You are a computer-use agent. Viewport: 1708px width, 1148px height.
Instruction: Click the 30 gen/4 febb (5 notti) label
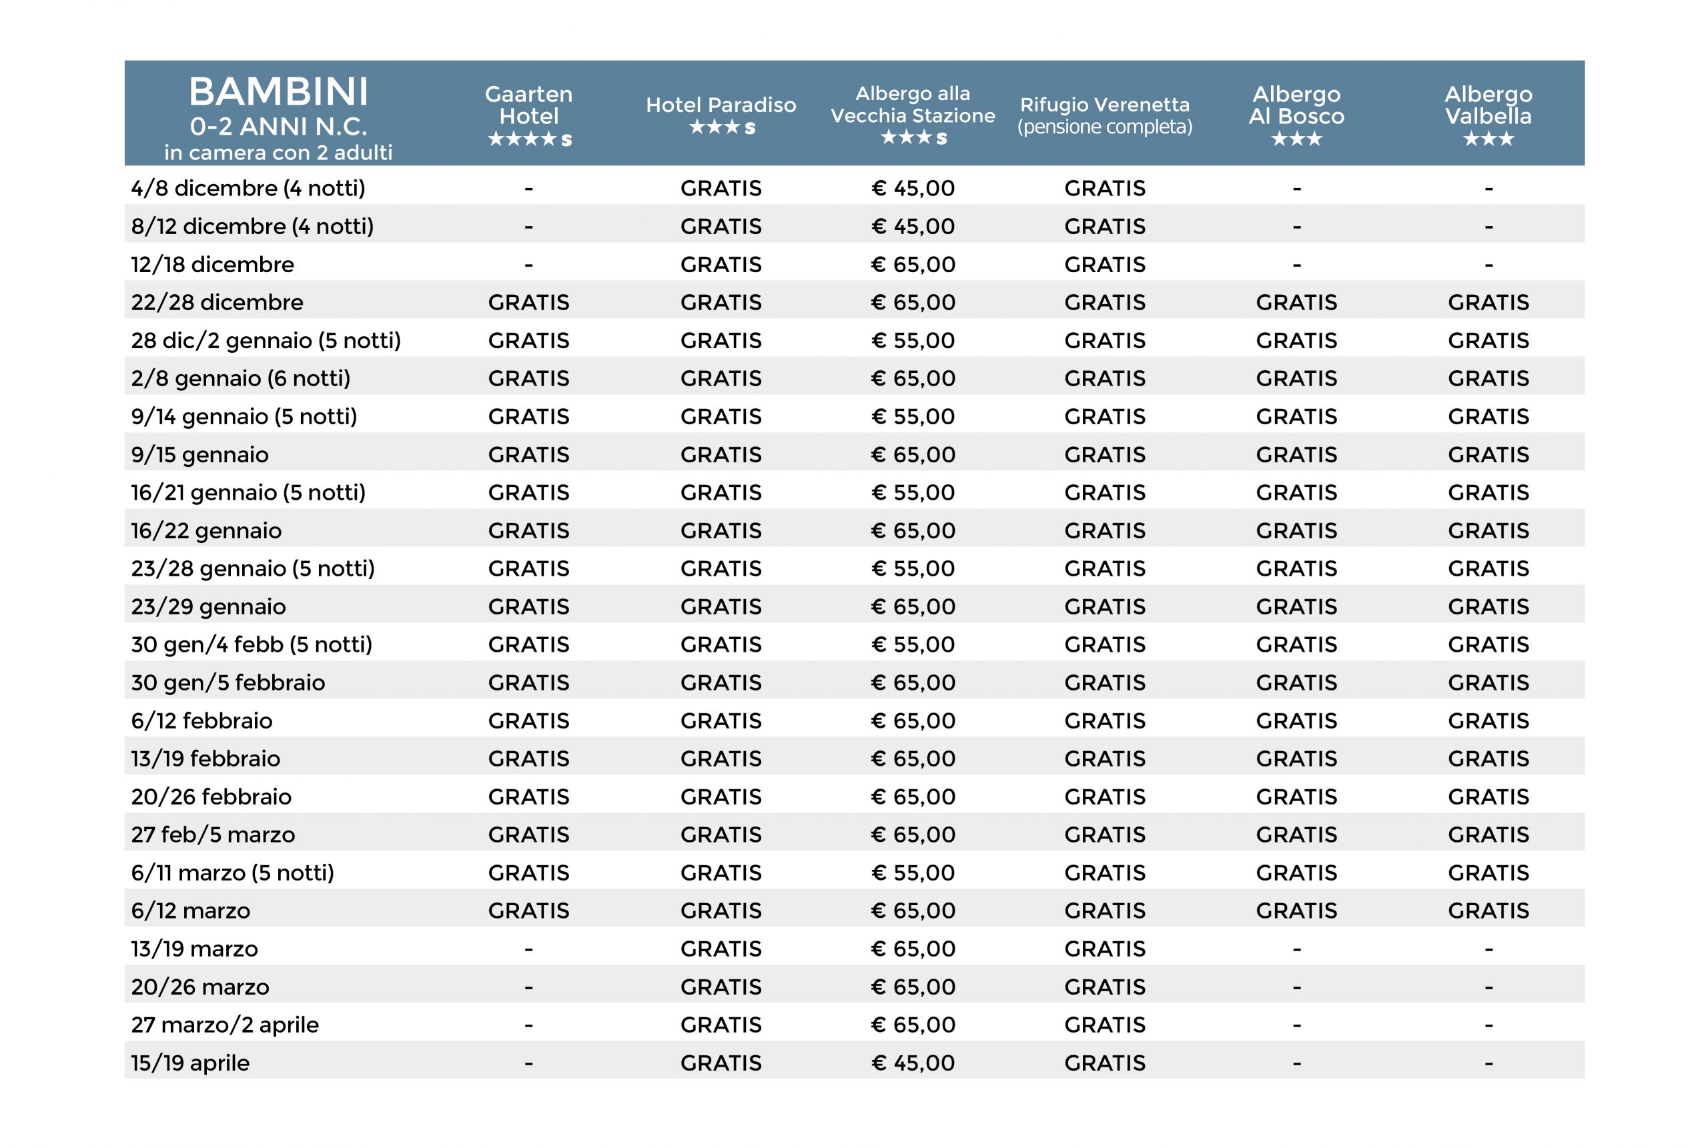pyautogui.click(x=251, y=645)
